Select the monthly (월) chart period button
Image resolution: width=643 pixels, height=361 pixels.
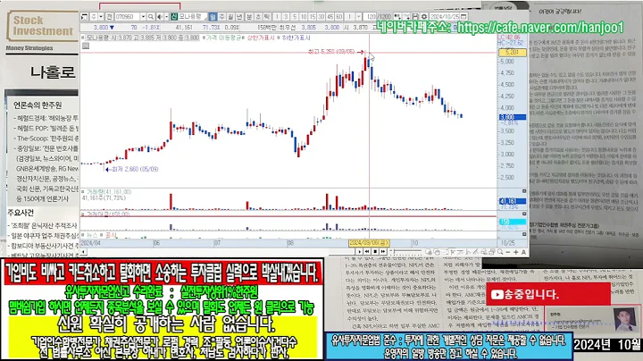[230, 16]
